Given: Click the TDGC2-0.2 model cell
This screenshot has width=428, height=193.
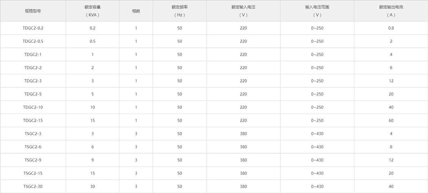Looking at the screenshot, I should (33, 28).
